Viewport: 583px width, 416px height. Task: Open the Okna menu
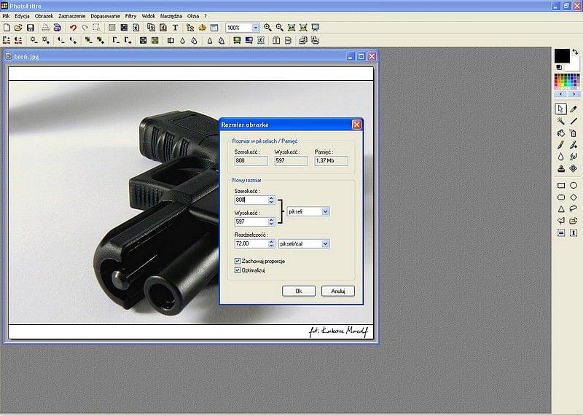(193, 16)
